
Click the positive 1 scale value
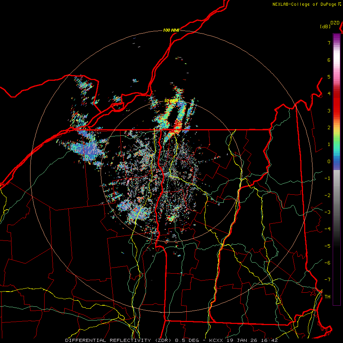pyautogui.click(x=329, y=144)
